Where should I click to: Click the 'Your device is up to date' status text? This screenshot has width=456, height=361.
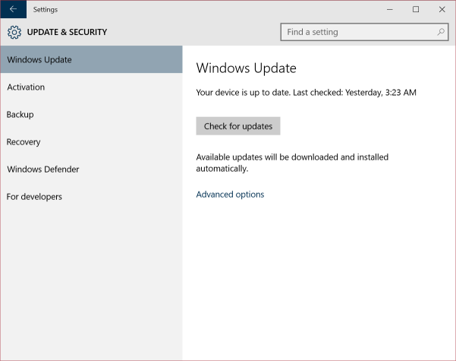[x=306, y=93]
